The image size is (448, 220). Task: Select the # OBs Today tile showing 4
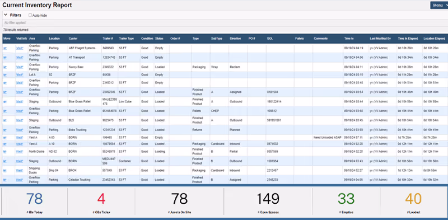101,202
